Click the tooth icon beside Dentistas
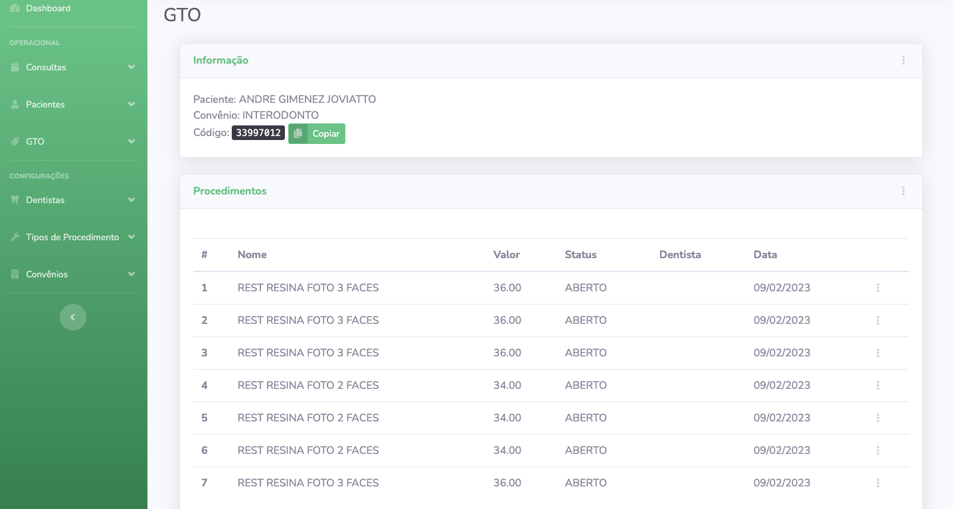 tap(15, 200)
